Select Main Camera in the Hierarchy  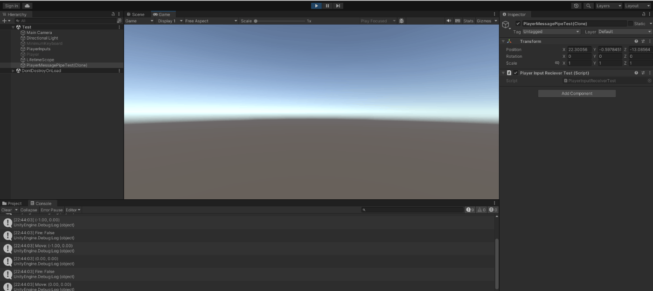(x=39, y=33)
